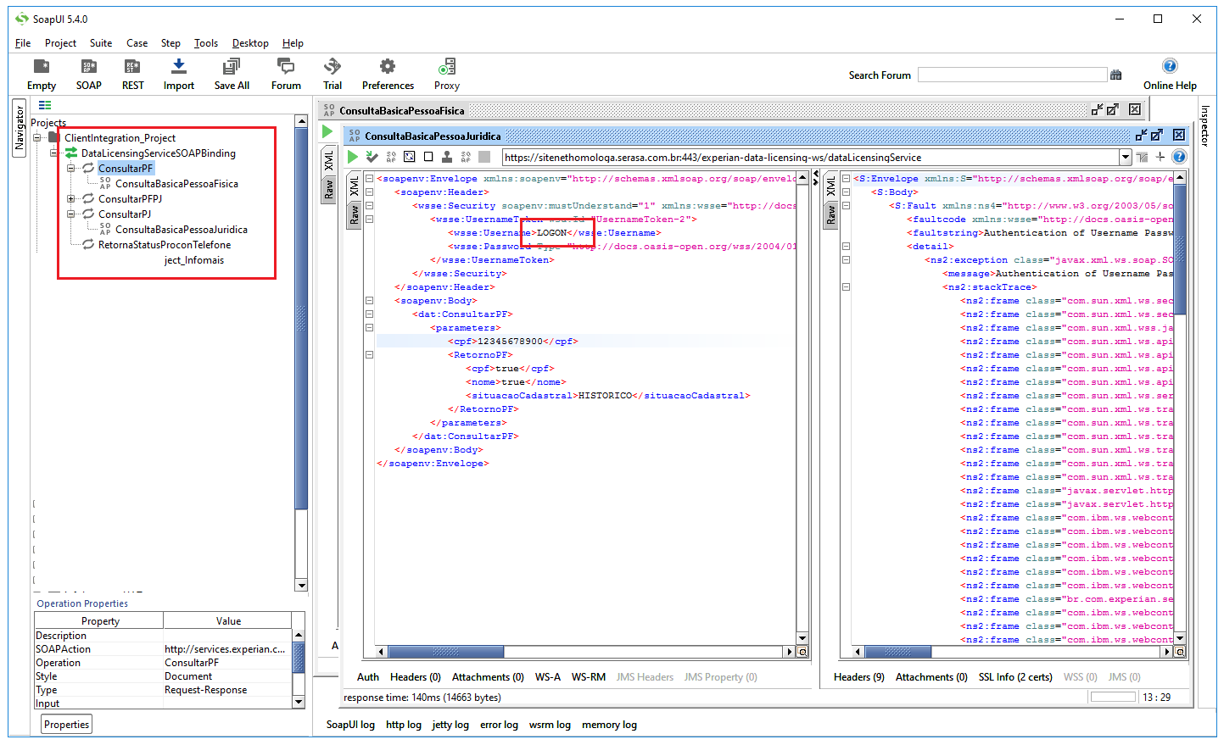Toggle the request/response splitter arrows
Viewport: 1224px width, 745px height.
pos(816,179)
